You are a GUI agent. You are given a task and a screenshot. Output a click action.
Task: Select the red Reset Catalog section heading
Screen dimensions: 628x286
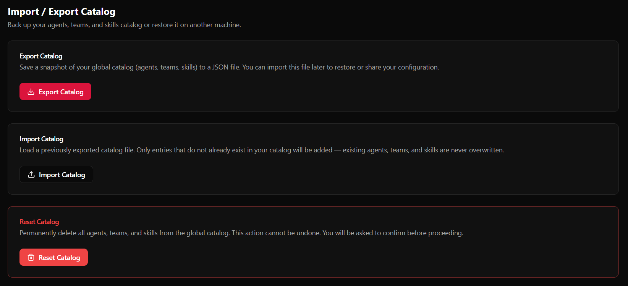pyautogui.click(x=39, y=222)
